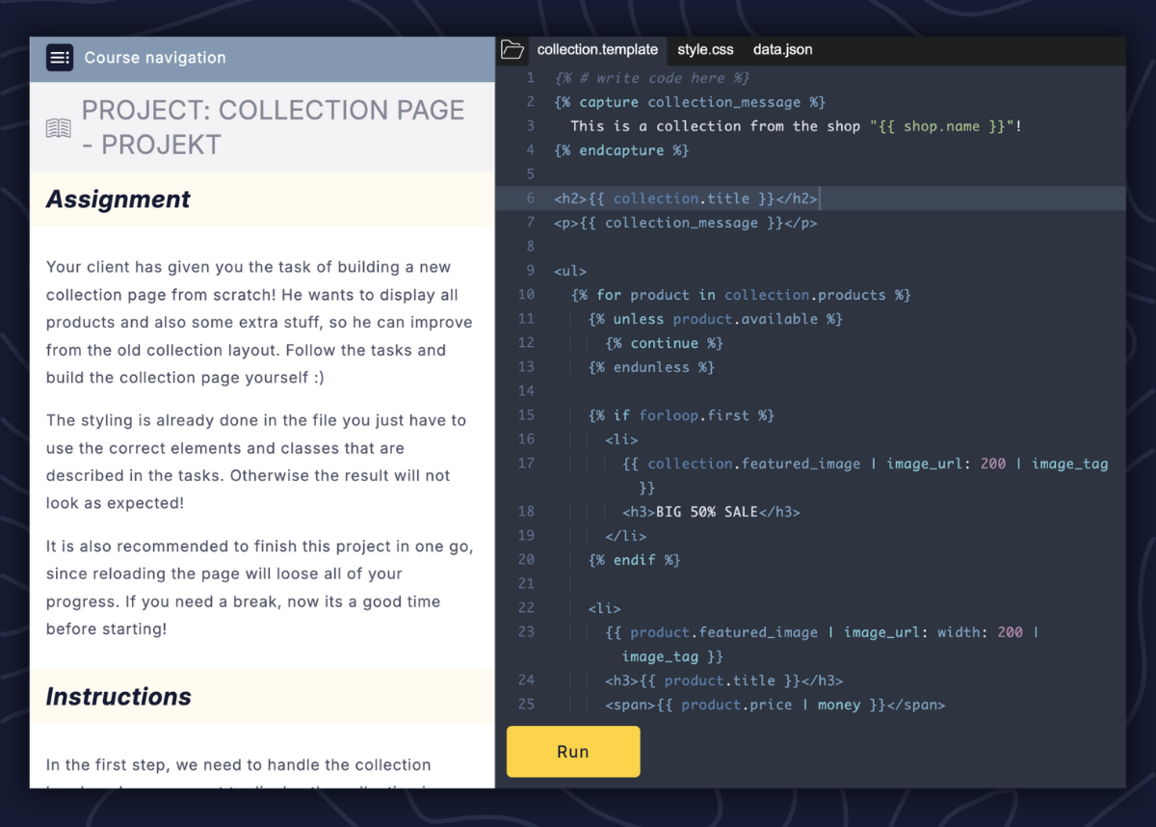Click the folder icon beside the file tabs
This screenshot has width=1156, height=827.
coord(512,50)
